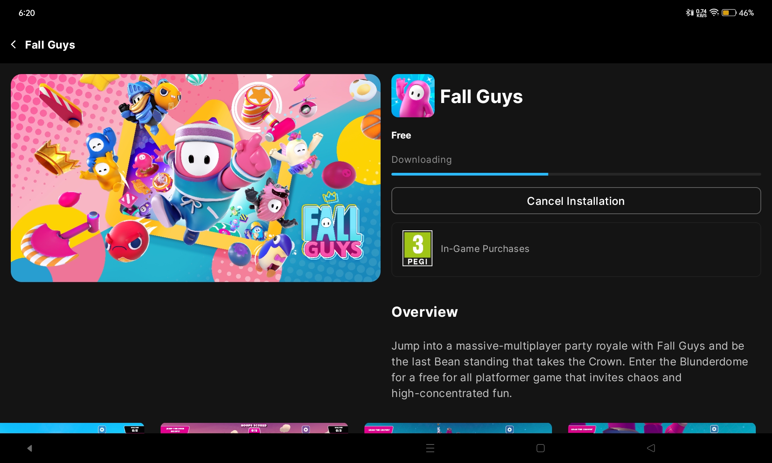Screen dimensions: 772x463
Task: Tap the Fall Guys page header title
Action: [x=50, y=45]
